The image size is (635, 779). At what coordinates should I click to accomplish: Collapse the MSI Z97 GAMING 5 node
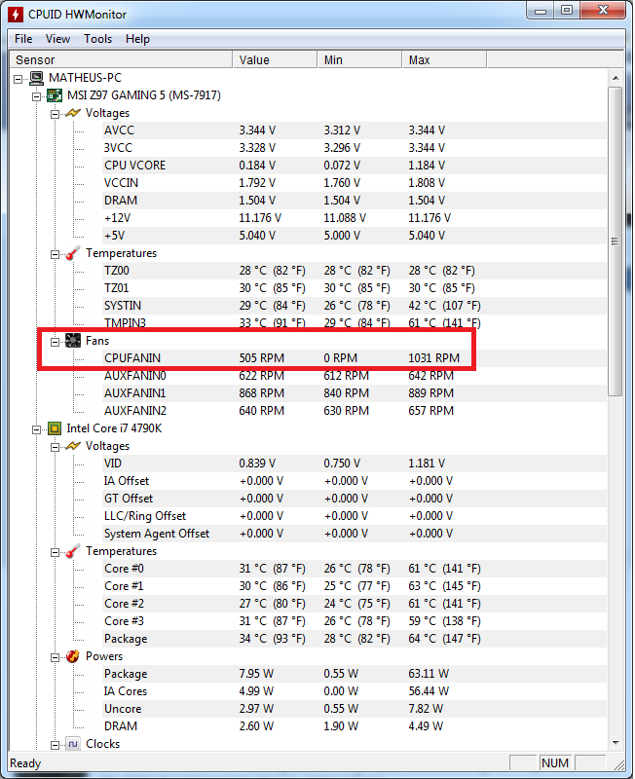[x=37, y=96]
